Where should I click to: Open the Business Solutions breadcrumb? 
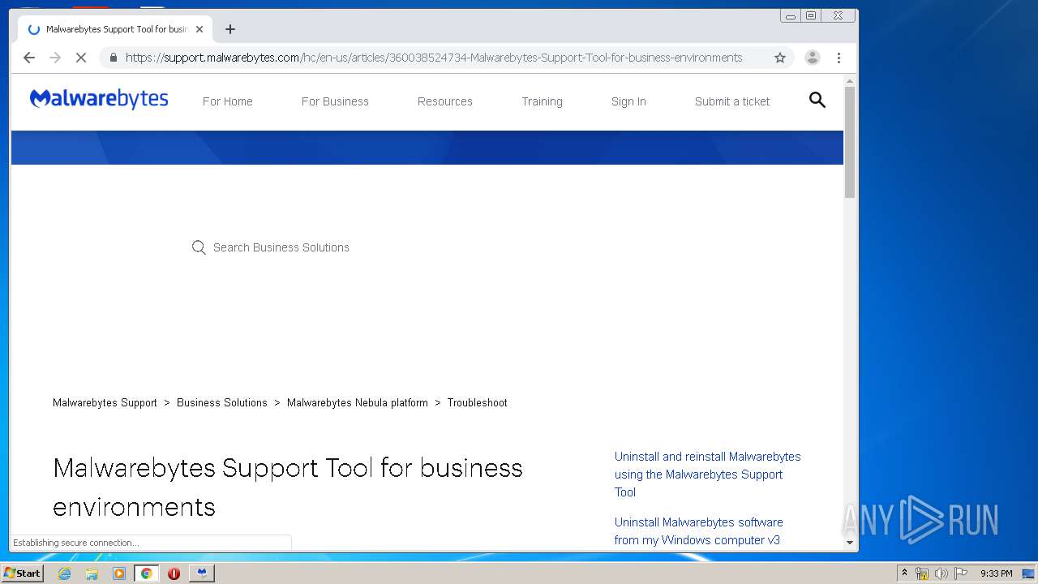222,402
